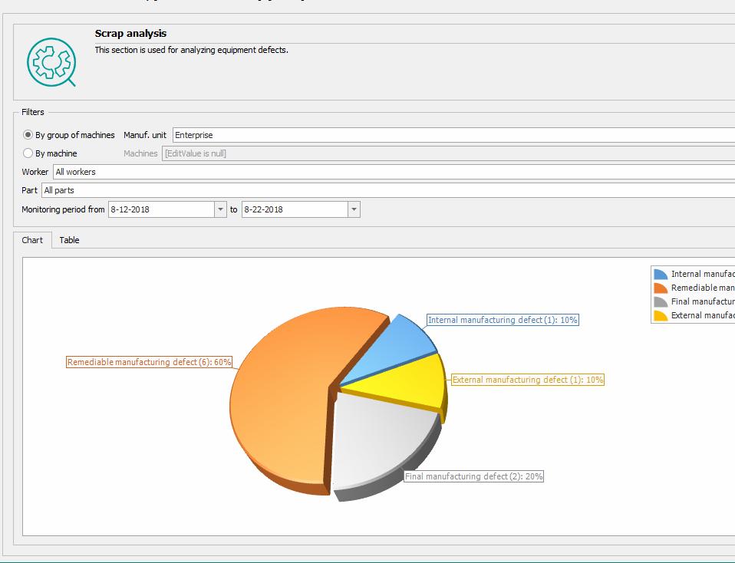Click label 'Internal manufacturing defect (1): 10%'
Screen dimensions: 735x563
pos(503,320)
